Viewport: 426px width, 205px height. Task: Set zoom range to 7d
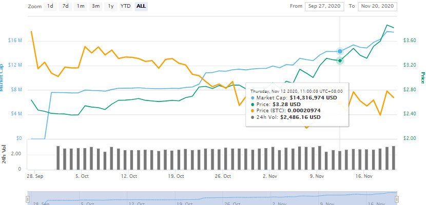click(x=65, y=6)
